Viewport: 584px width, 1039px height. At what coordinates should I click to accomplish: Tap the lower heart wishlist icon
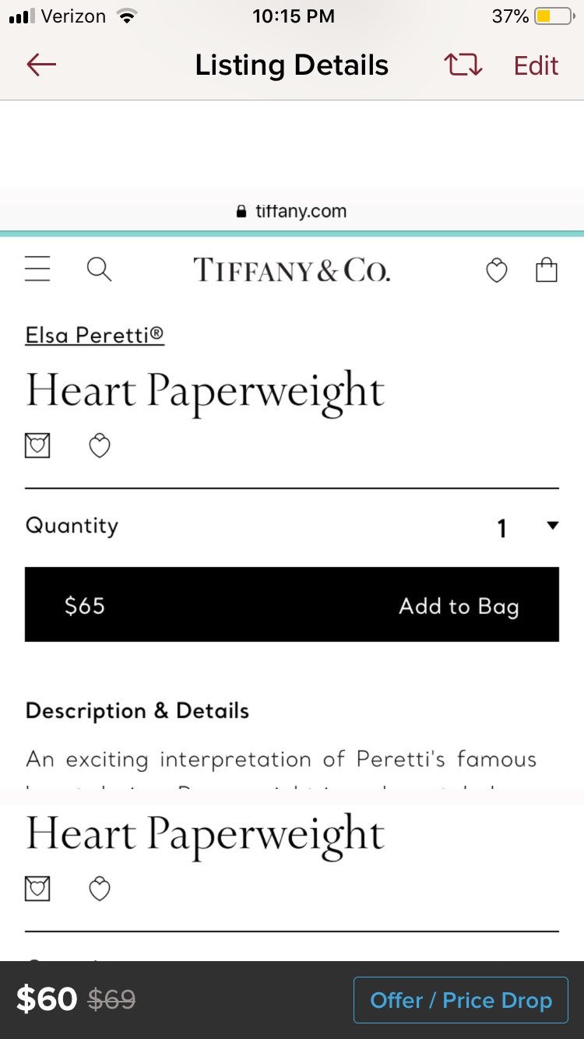[x=100, y=889]
